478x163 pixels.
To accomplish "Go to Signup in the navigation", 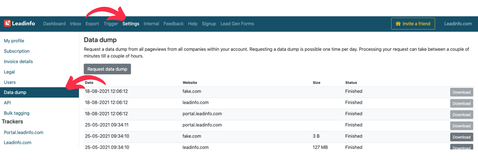I will tap(209, 24).
